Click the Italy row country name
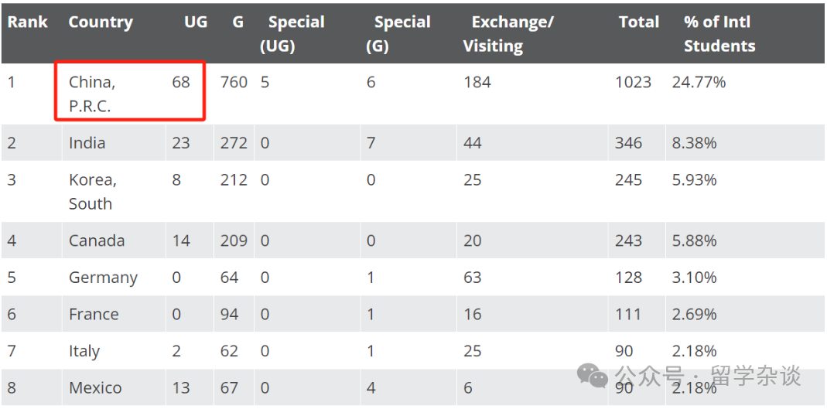827x409 pixels. [84, 351]
